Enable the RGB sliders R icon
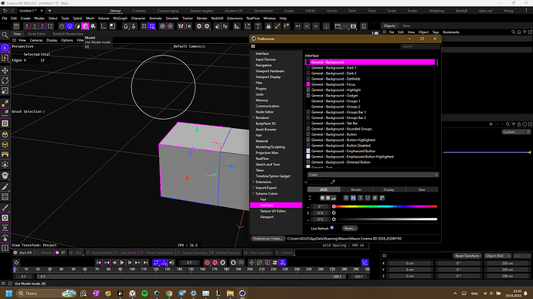533x299 pixels. tap(346, 198)
